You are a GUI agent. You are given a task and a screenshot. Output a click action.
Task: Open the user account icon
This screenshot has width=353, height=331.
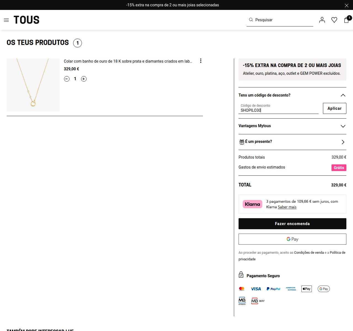[x=322, y=20]
